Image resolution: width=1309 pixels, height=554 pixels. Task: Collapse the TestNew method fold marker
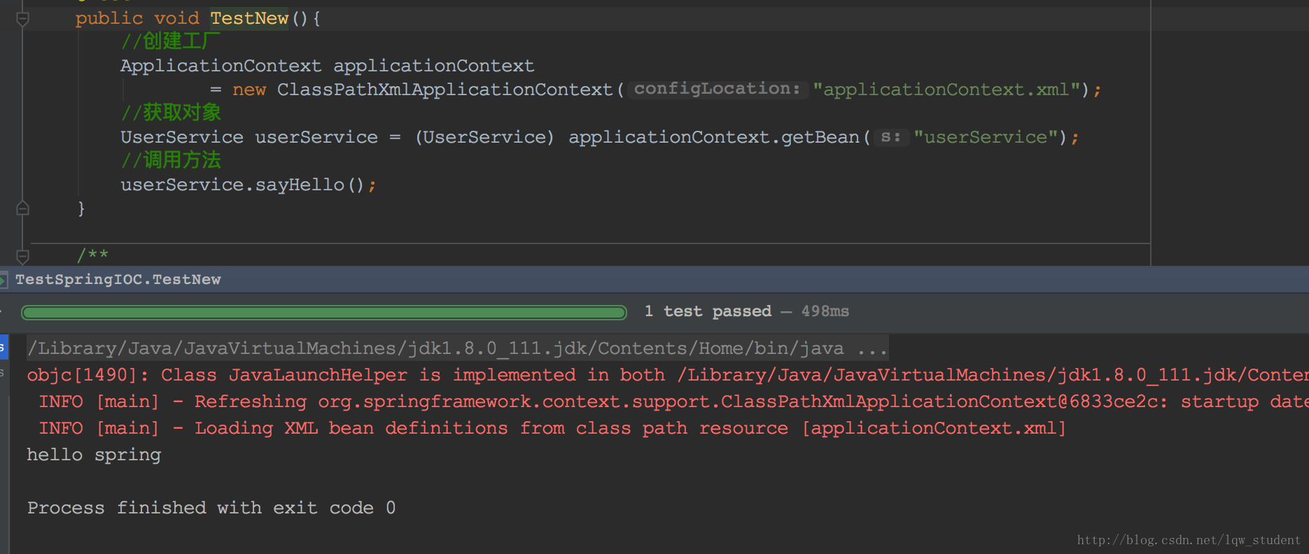22,19
